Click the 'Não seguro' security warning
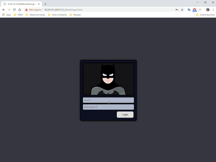Screen dimensions: 216x162 [x=33, y=10]
